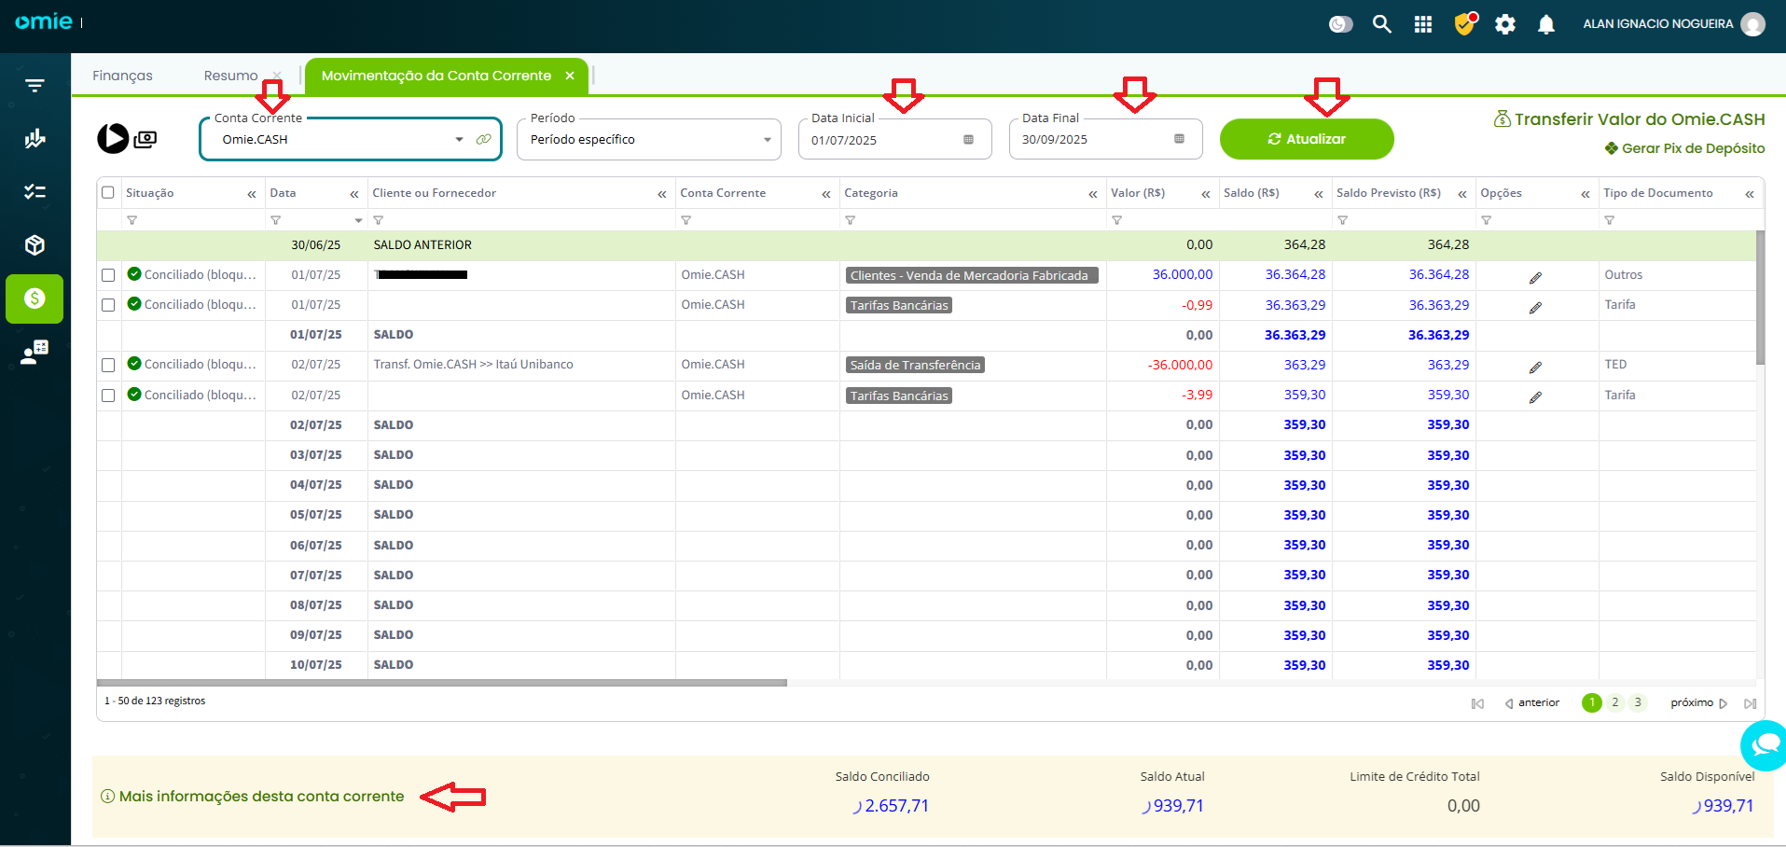1786x847 pixels.
Task: Open the tasks checklist sidebar icon
Action: (35, 191)
